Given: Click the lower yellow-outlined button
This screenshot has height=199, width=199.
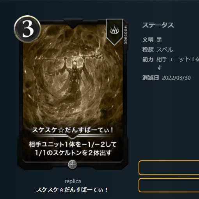Looking at the screenshot, I should pos(169,185).
